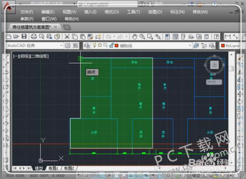246x179 pixels.
Task: Toggle the 辅助线 layer freeze sun icon
Action: pos(100,45)
